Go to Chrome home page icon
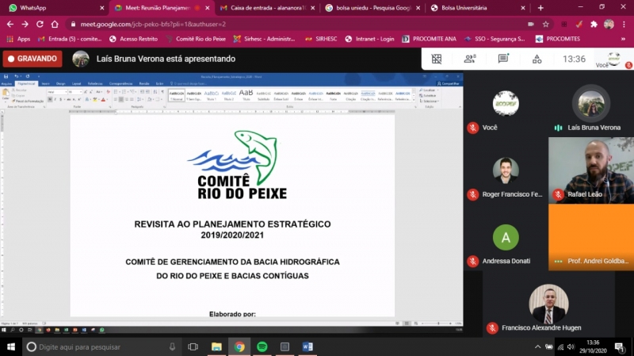 click(55, 25)
